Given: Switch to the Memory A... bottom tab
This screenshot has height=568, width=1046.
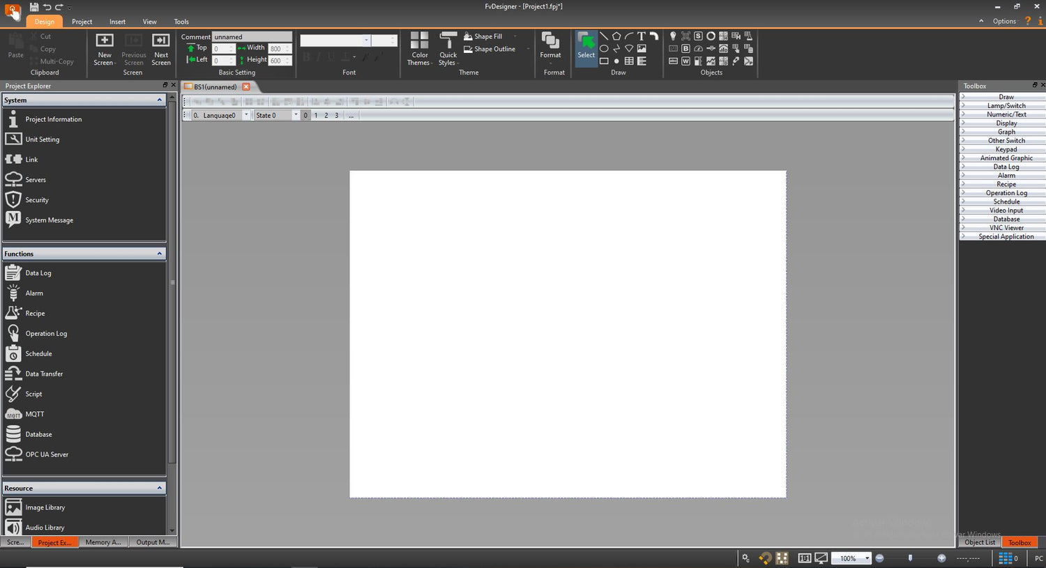Looking at the screenshot, I should [103, 542].
